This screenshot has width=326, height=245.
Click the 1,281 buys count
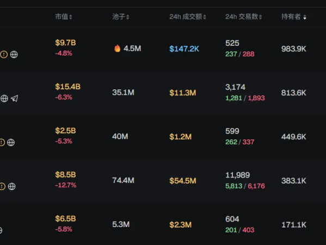click(234, 98)
